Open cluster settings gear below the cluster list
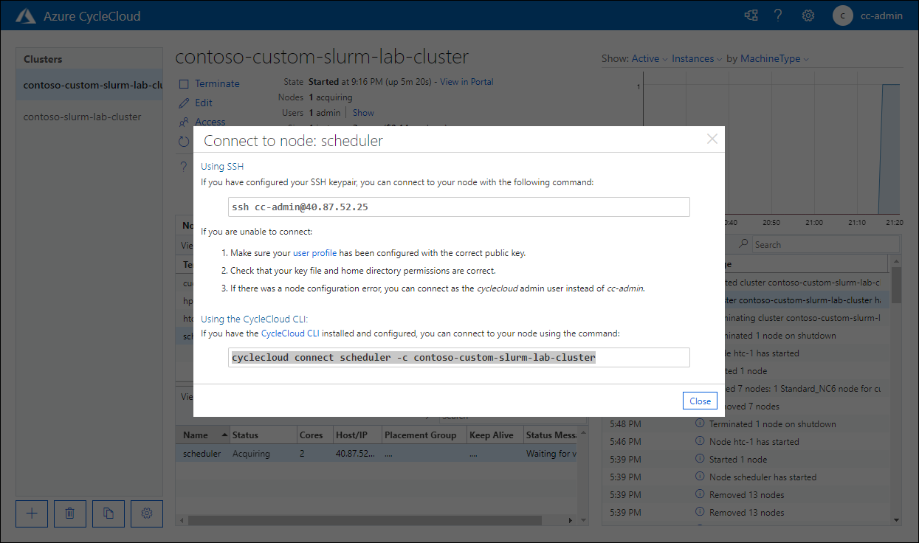This screenshot has height=543, width=919. (x=146, y=513)
